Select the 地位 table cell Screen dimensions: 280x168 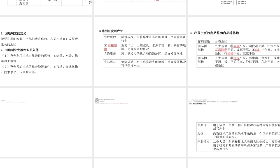(204, 135)
